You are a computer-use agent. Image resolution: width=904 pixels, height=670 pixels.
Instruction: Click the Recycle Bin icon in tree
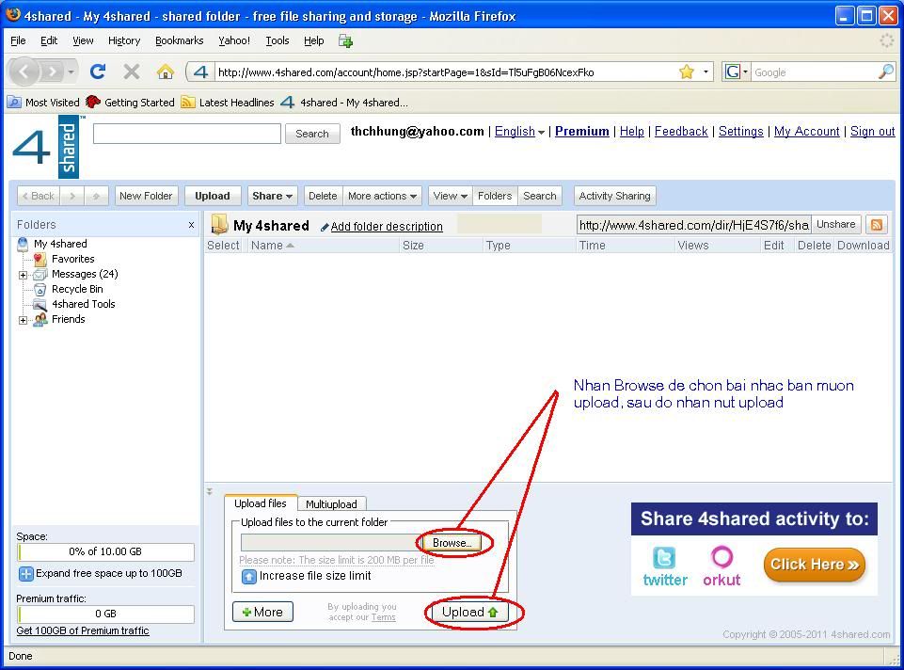(x=40, y=290)
